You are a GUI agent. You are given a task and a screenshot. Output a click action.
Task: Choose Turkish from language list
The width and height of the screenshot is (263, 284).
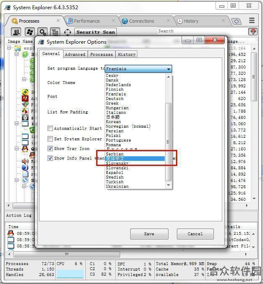tap(135, 181)
